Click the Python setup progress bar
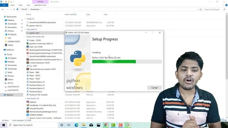228x128 pixels. click(x=127, y=62)
